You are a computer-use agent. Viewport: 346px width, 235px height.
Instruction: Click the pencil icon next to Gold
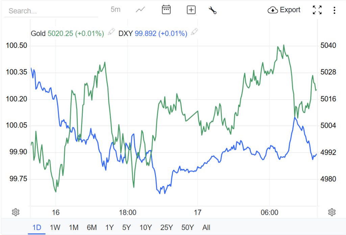pos(111,33)
